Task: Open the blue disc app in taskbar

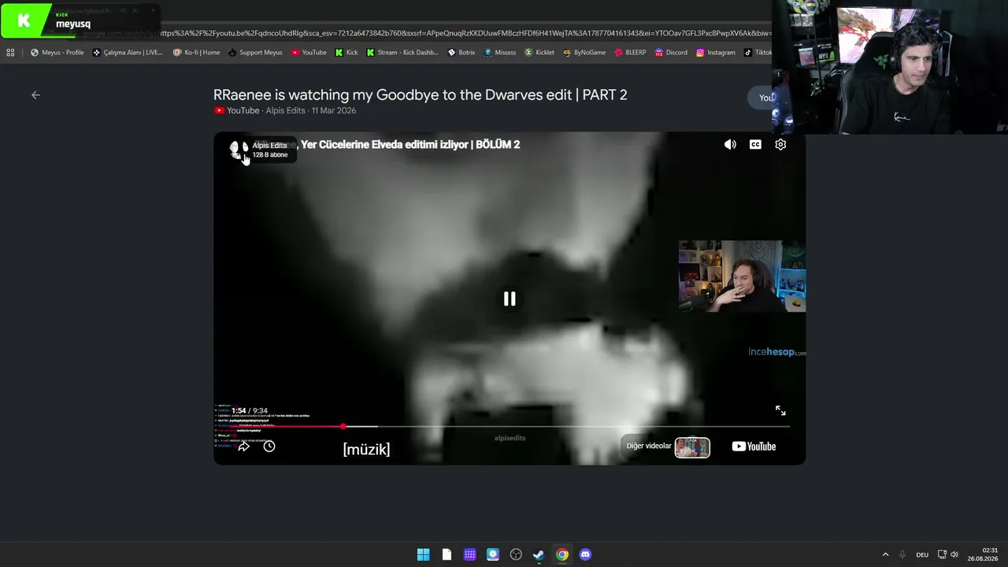Action: pos(493,554)
